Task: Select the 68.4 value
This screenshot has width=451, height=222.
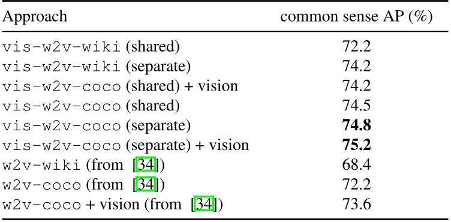Action: tap(356, 165)
